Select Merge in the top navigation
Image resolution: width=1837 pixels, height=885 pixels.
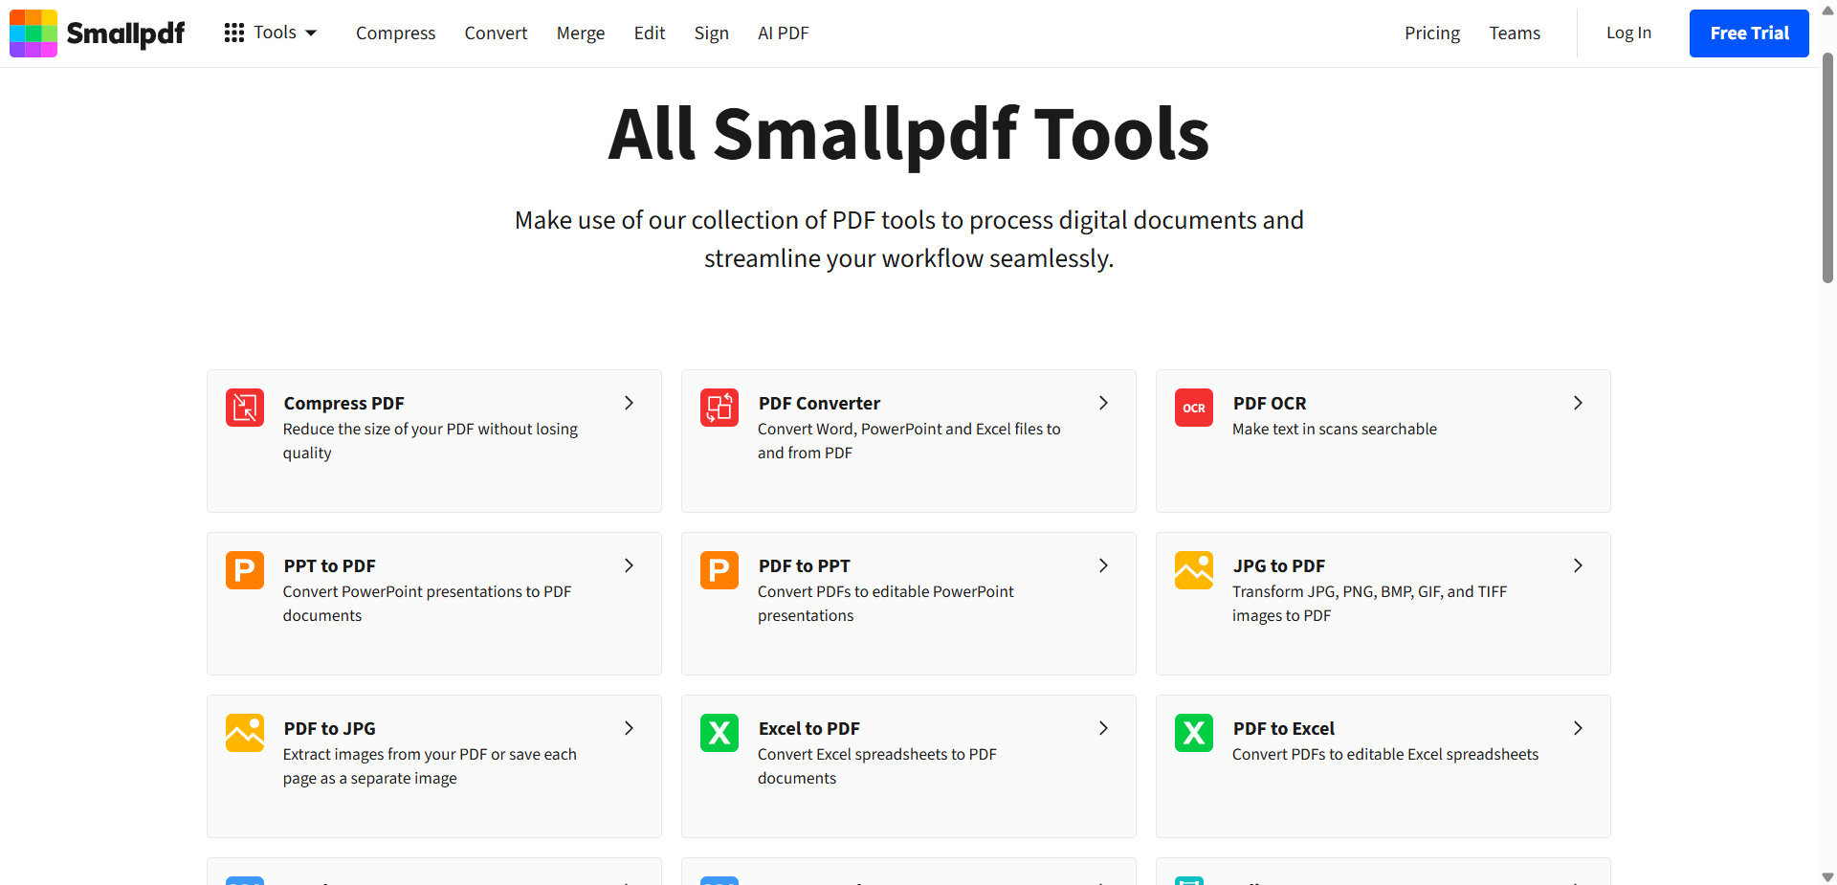(581, 33)
